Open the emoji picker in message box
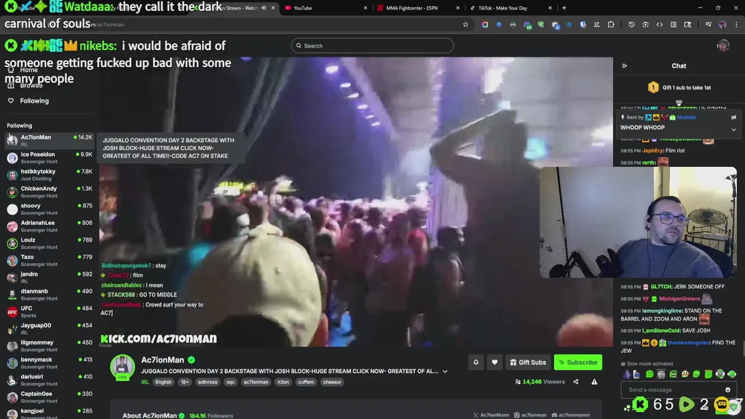 728,390
